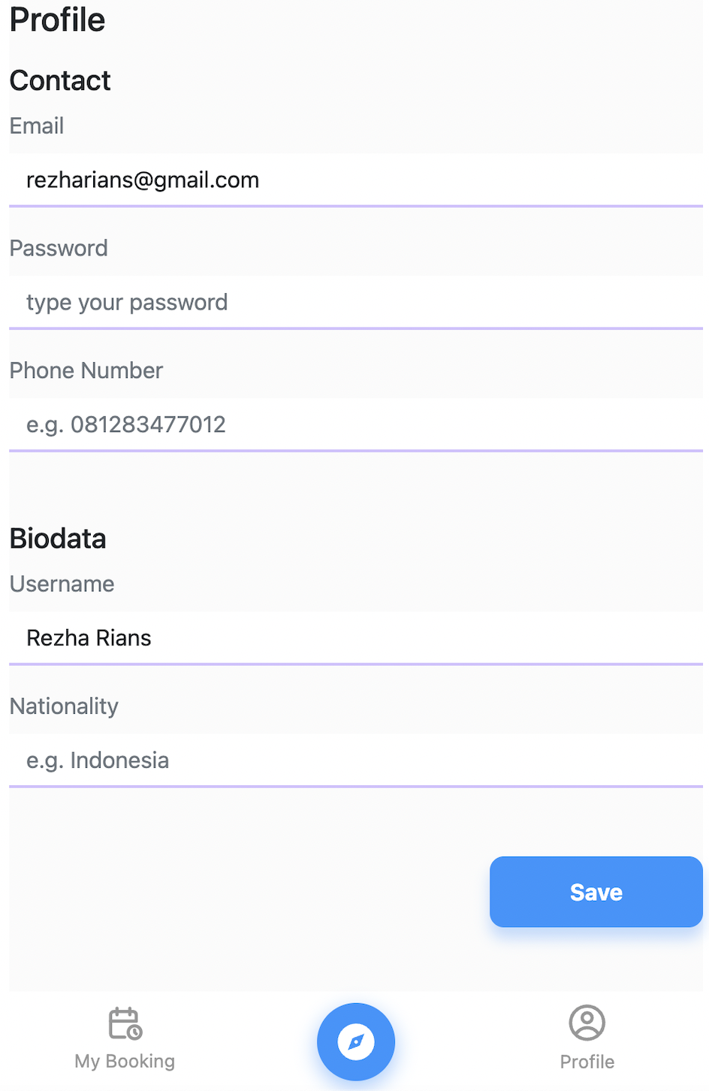
Task: Click the Username label text
Action: (62, 584)
